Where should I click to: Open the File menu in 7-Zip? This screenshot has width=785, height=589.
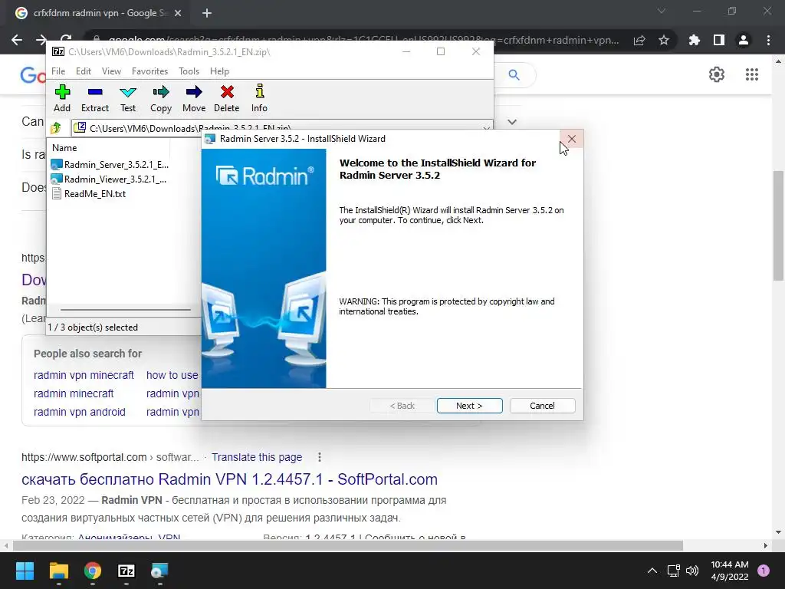[58, 71]
